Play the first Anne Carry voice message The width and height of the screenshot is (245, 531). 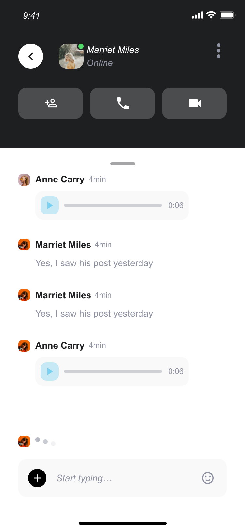[x=50, y=205]
